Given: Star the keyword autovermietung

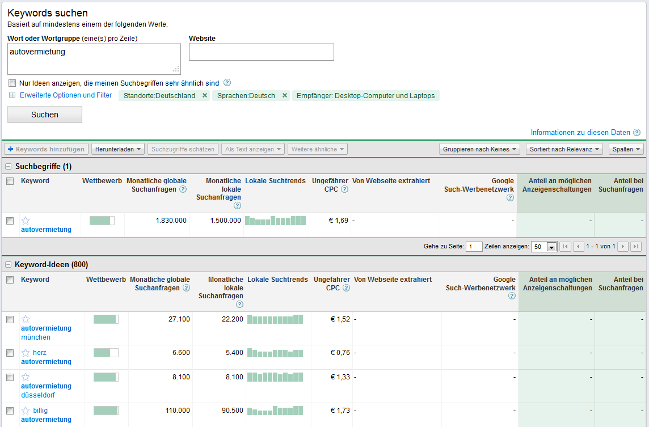Looking at the screenshot, I should pos(24,220).
